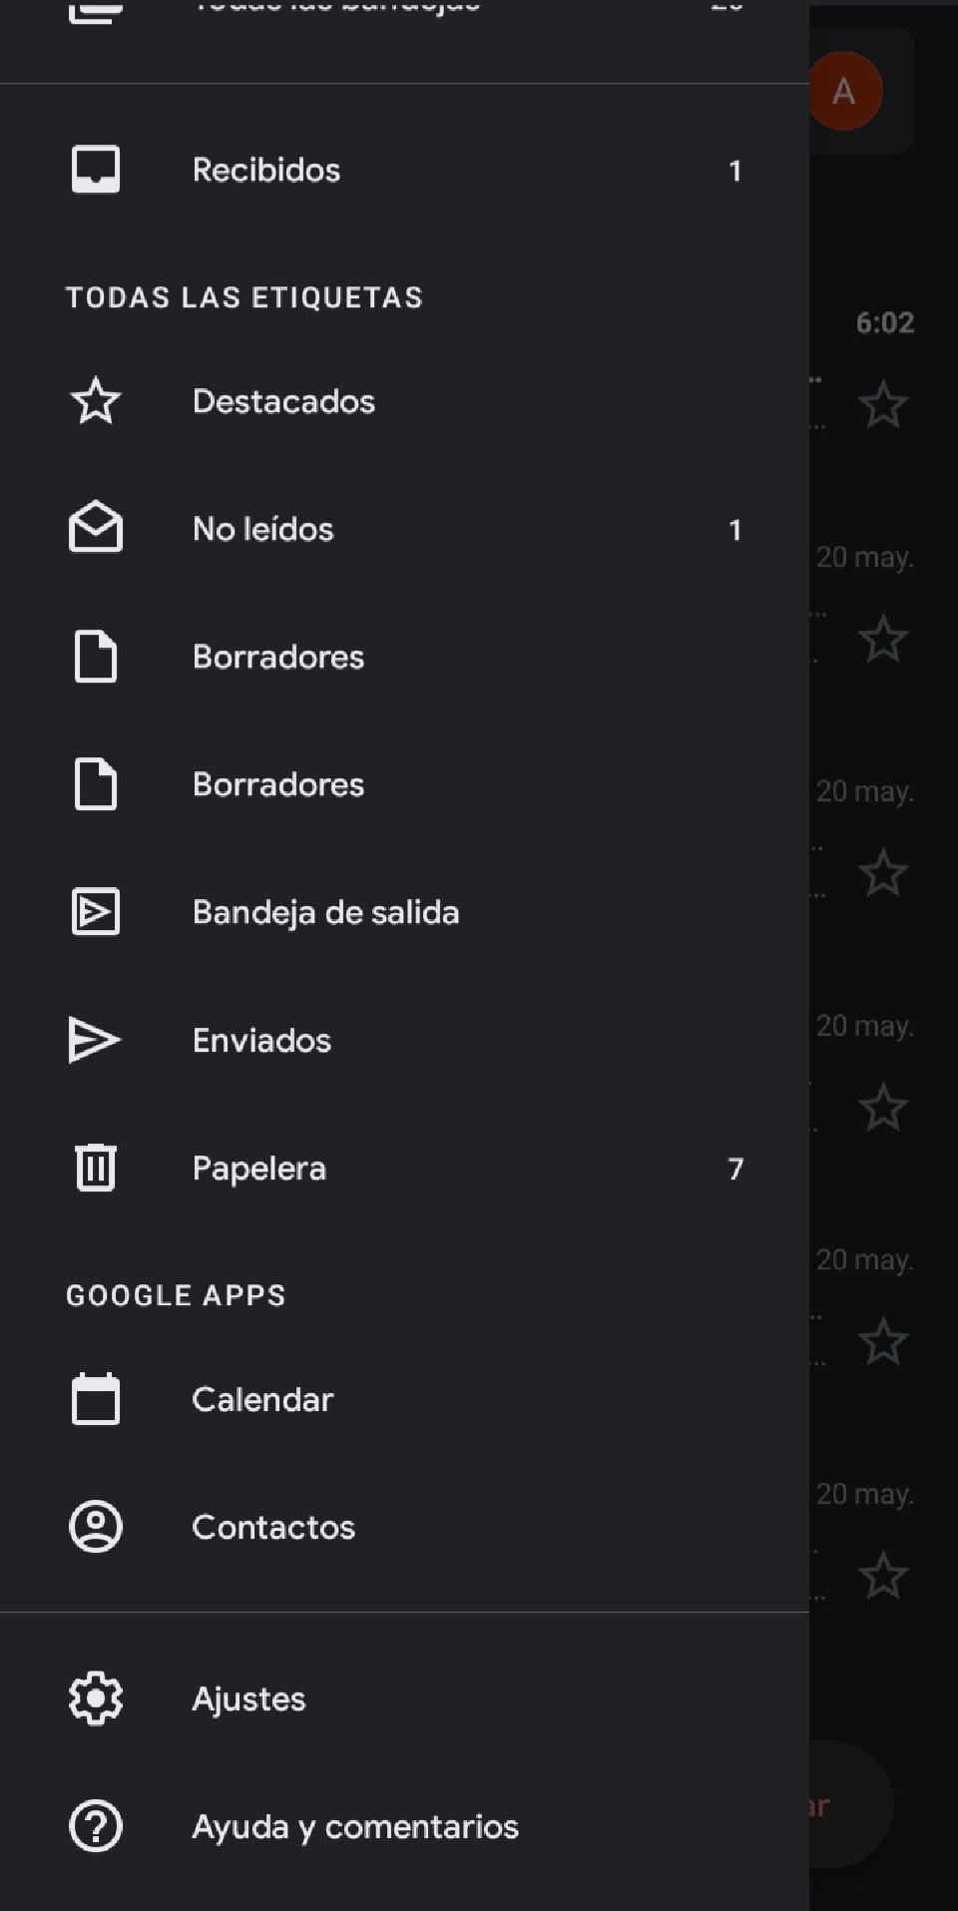Click the Enviados paper-plane icon
Viewport: 958px width, 1911px height.
95,1040
